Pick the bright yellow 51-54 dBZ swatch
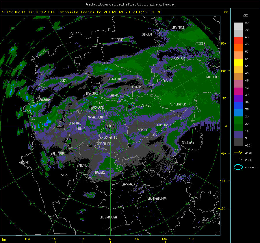Screen dimensions: 260x243 click(238, 62)
